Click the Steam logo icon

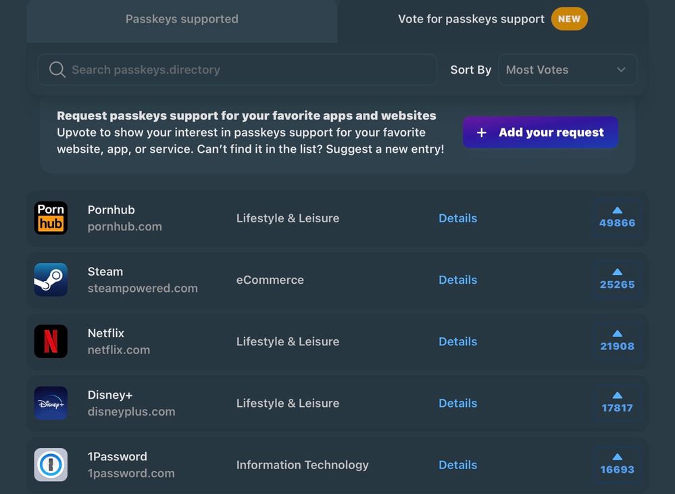coord(51,280)
